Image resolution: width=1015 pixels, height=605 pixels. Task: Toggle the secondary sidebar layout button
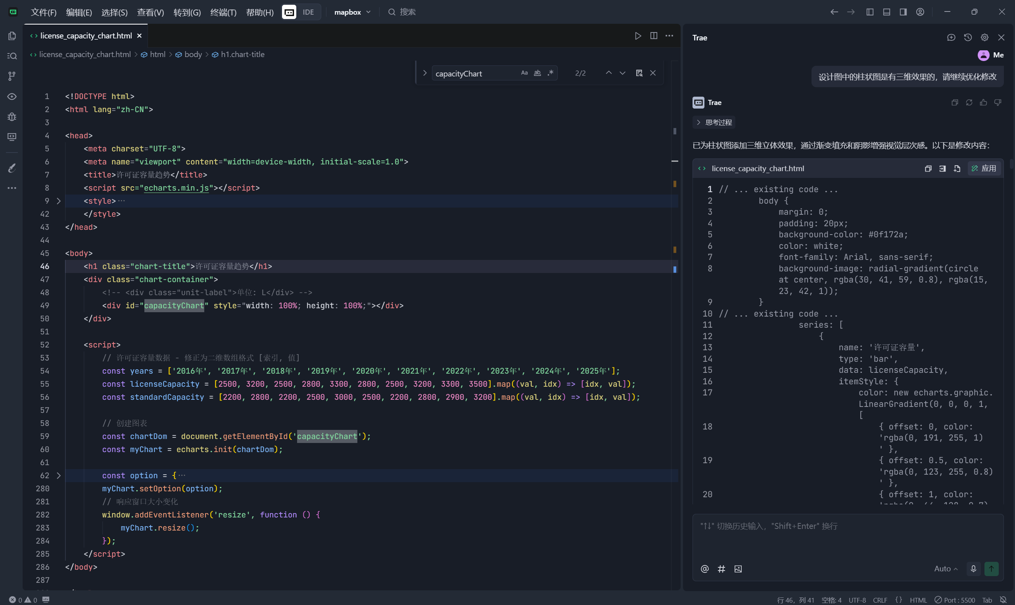[x=903, y=12]
